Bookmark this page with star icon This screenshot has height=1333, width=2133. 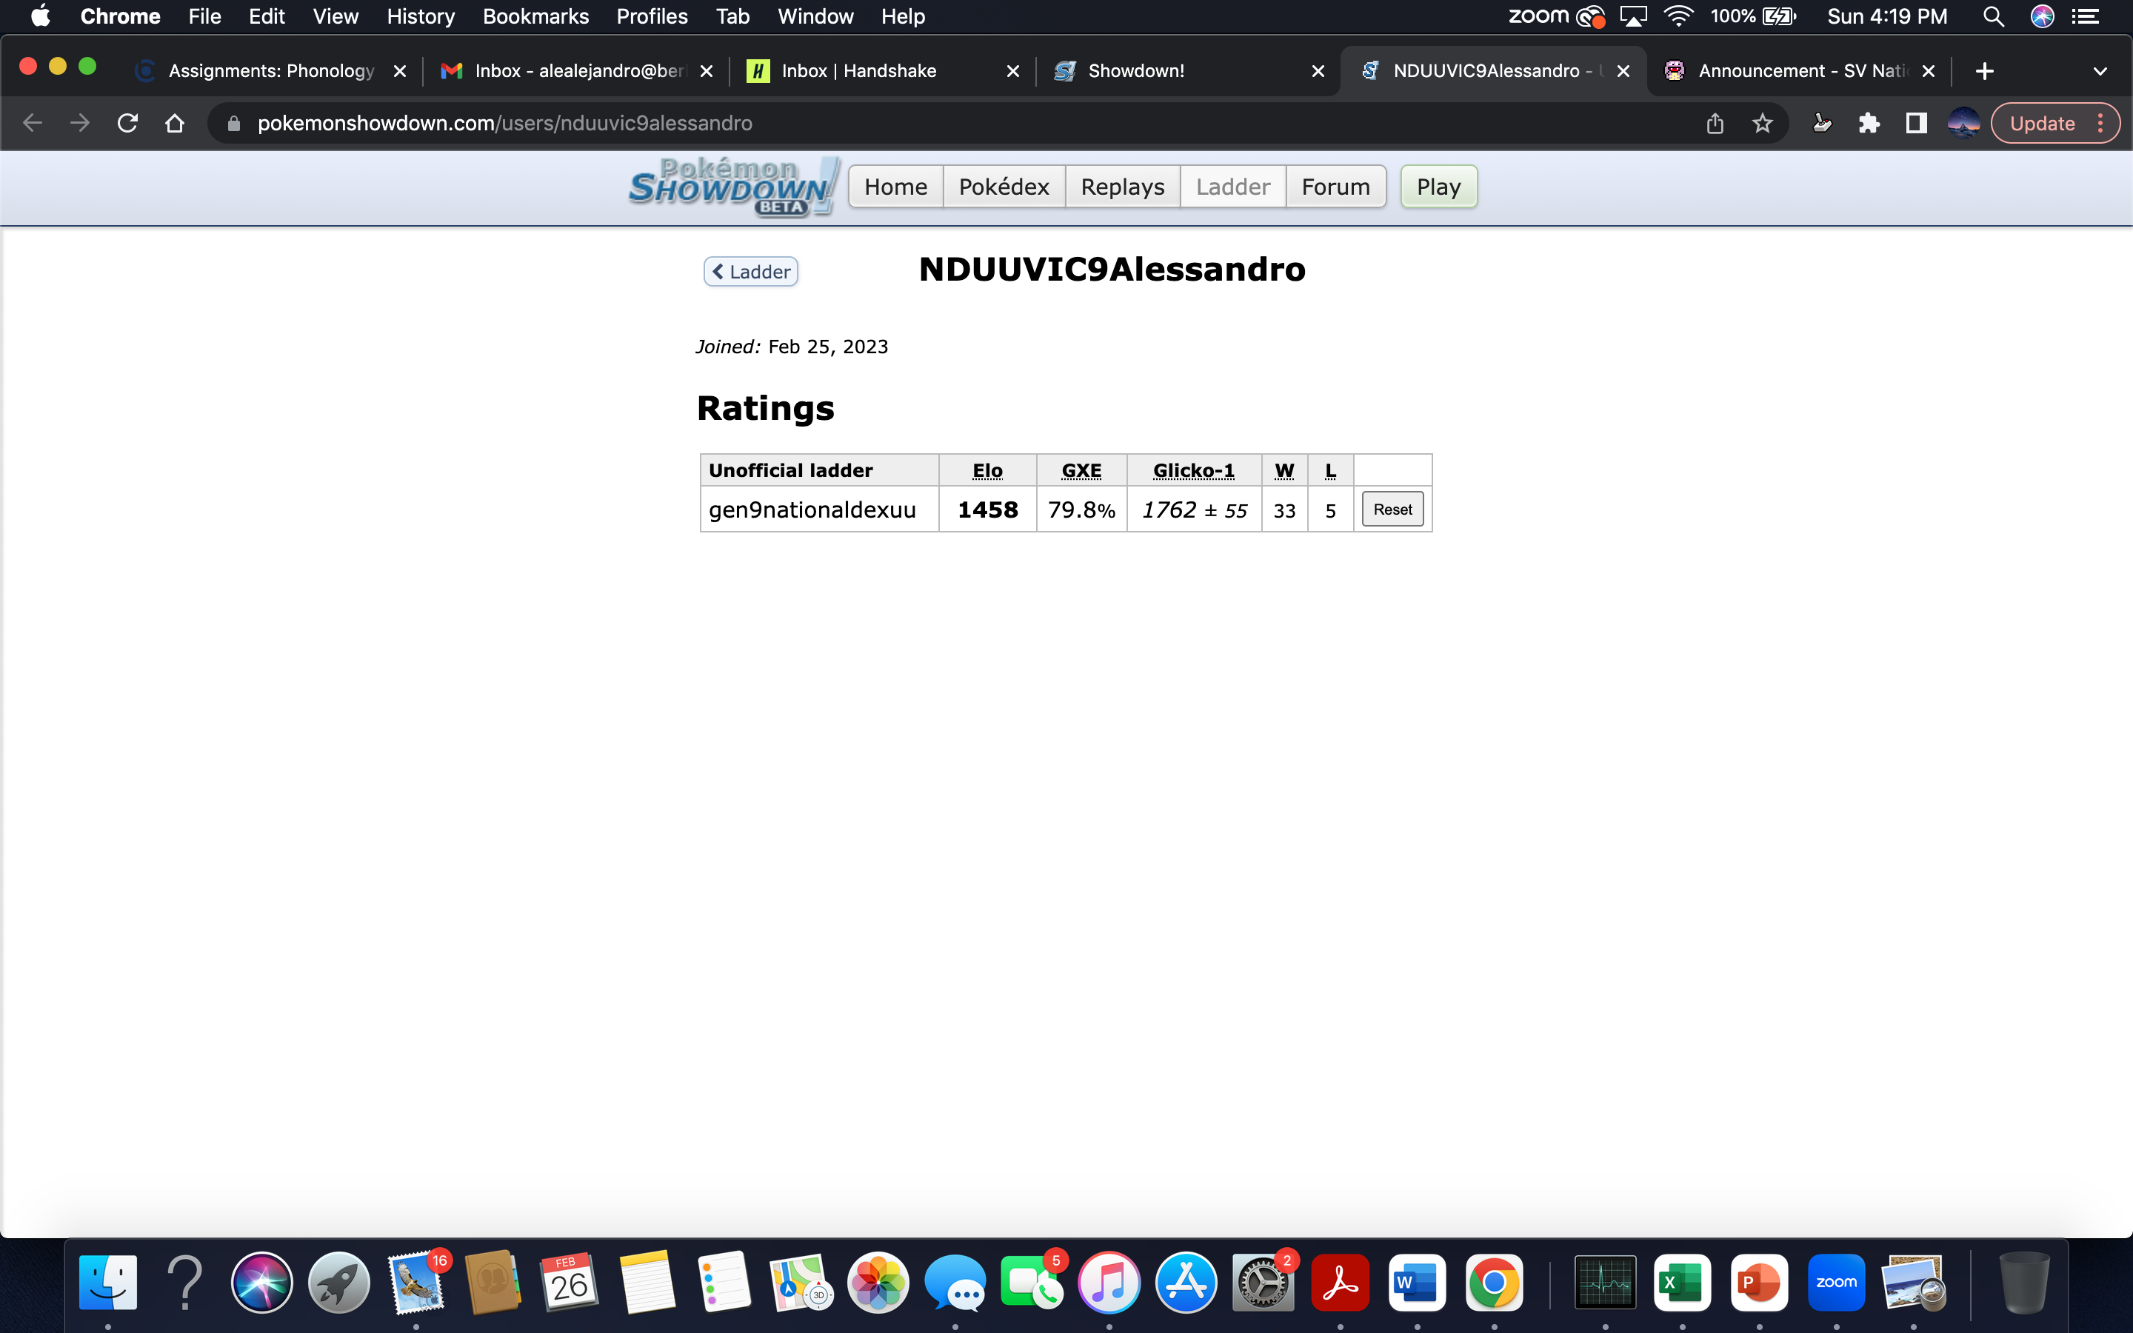(1762, 124)
